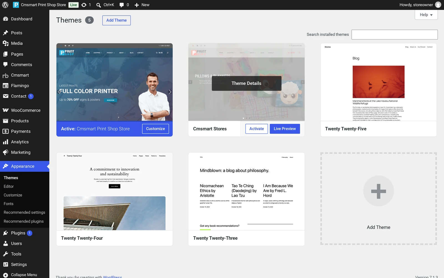This screenshot has width=444, height=278.
Task: Click the Add Theme button at top
Action: pyautogui.click(x=117, y=20)
